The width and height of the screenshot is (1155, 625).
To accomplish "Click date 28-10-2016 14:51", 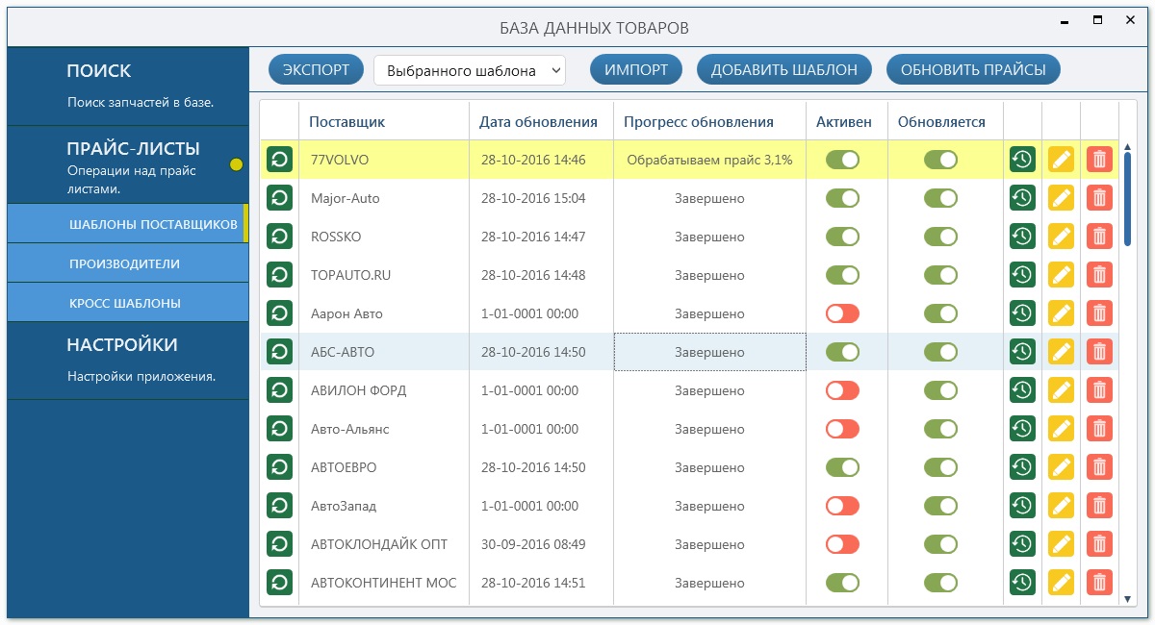I will click(533, 583).
